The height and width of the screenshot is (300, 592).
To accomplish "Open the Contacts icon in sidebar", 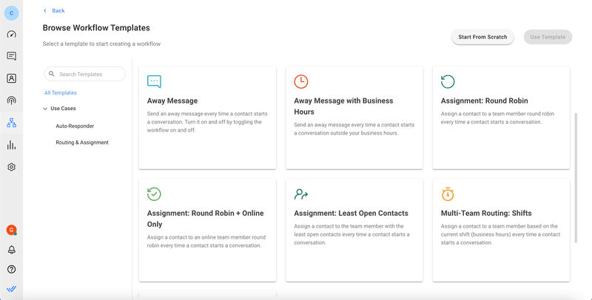I will click(11, 78).
